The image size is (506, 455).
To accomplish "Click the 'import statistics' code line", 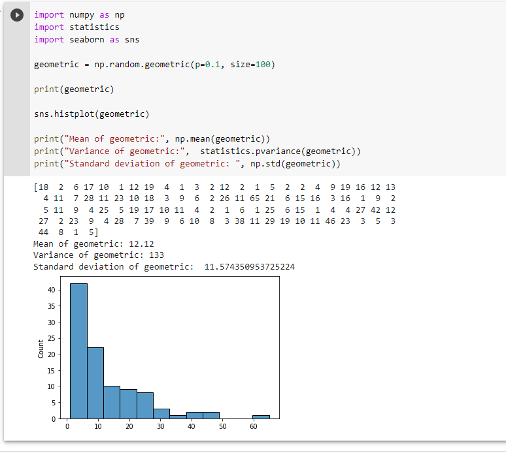I will click(76, 27).
